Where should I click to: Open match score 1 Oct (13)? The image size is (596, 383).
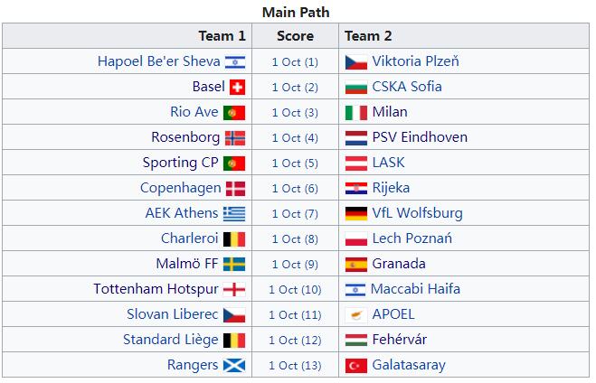click(295, 366)
